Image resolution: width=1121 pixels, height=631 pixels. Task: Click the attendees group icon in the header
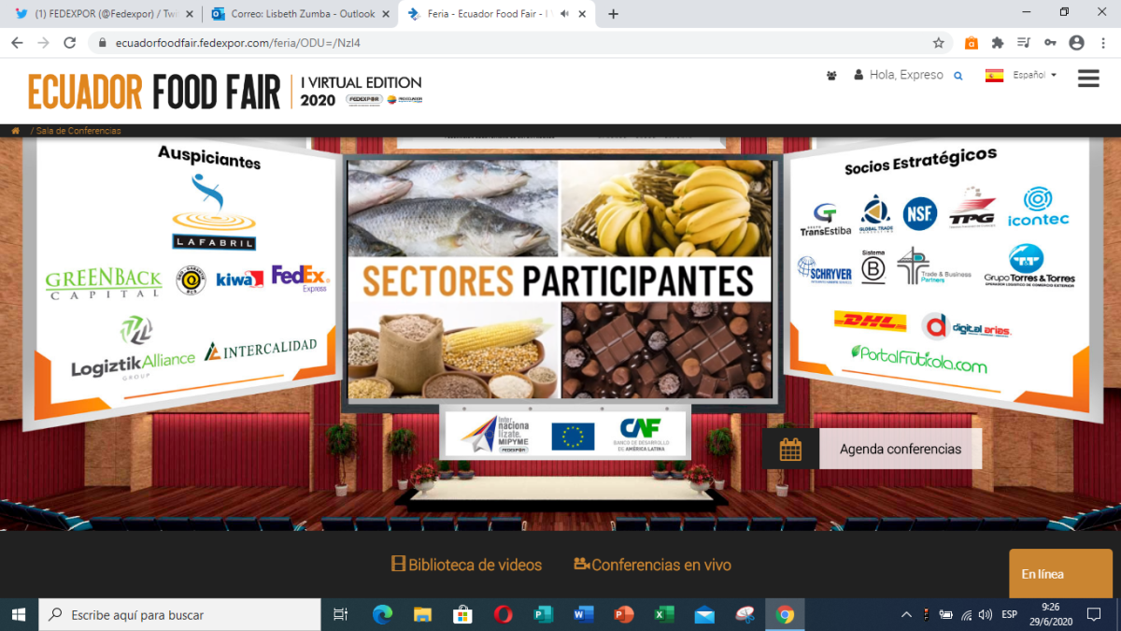[x=830, y=74]
